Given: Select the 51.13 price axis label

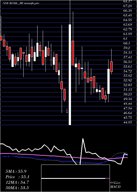Looking at the screenshot, I should [128, 90].
